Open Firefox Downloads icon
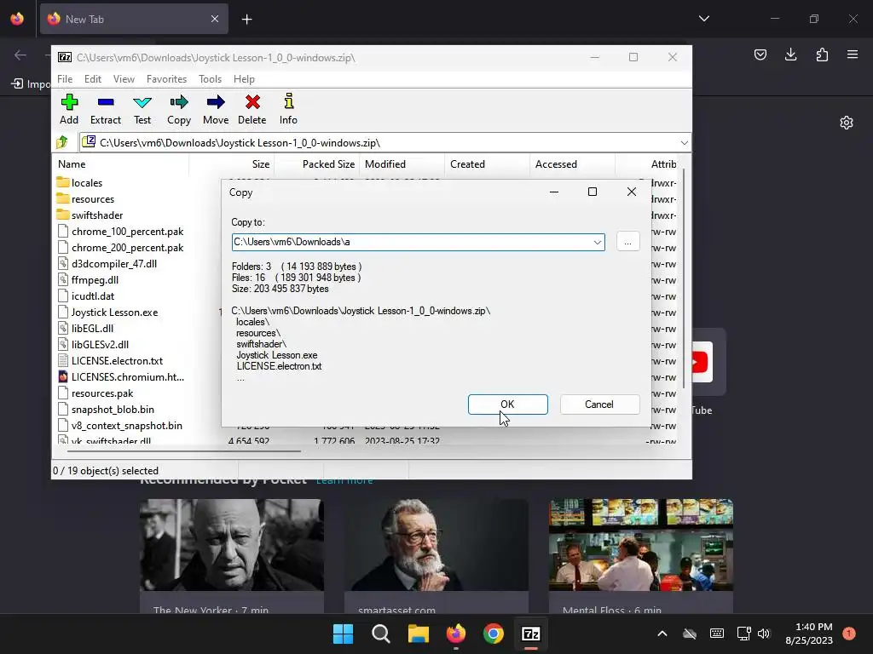 coord(790,54)
